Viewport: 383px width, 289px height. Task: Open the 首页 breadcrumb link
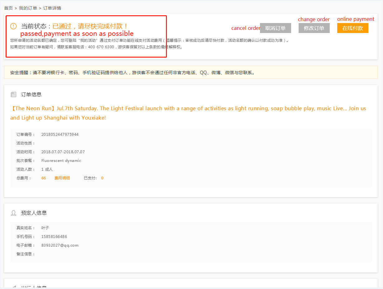click(x=8, y=8)
